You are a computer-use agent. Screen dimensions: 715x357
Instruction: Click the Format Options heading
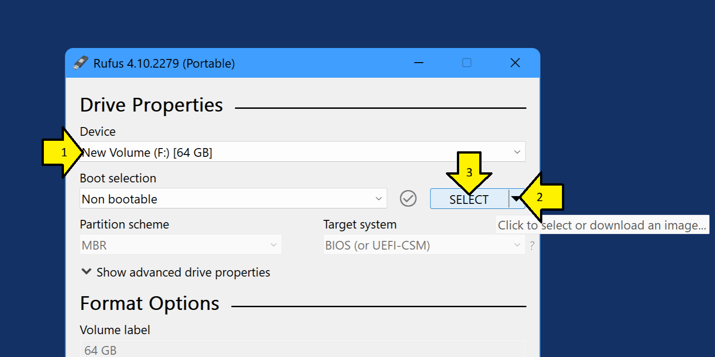[x=149, y=304]
